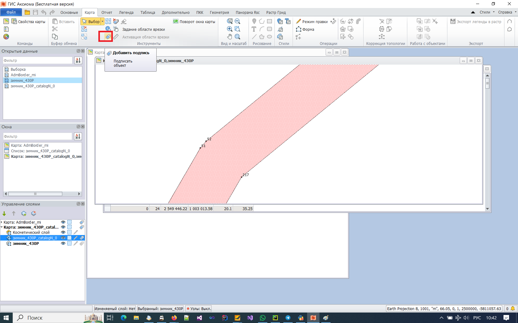Click the ruler measurement tool
The image size is (518, 323).
[x=116, y=37]
